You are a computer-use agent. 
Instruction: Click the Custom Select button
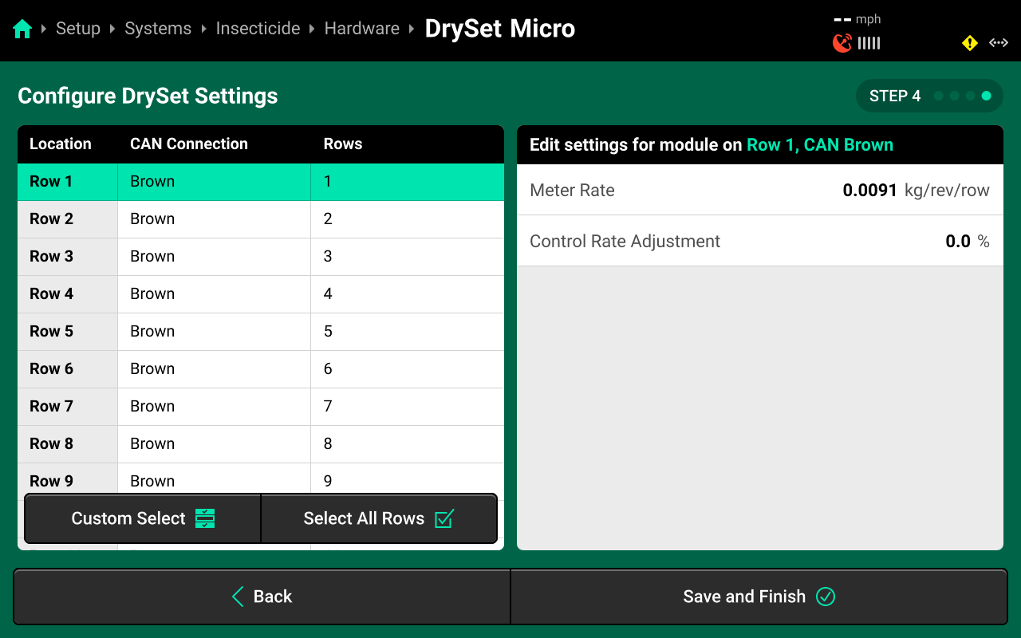click(143, 518)
